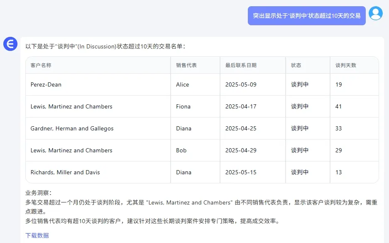389x243 pixels.
Task: Select the 销售代表 column header
Action: pos(195,65)
